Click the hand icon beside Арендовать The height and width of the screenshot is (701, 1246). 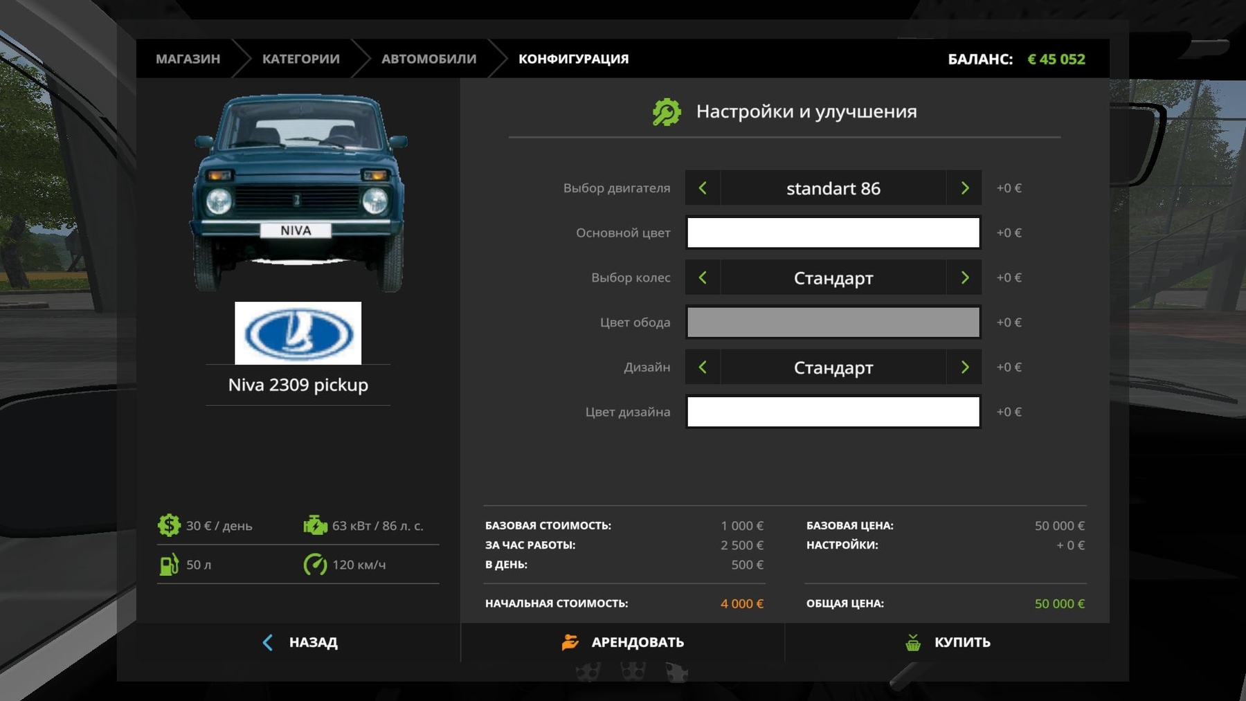[x=570, y=642]
